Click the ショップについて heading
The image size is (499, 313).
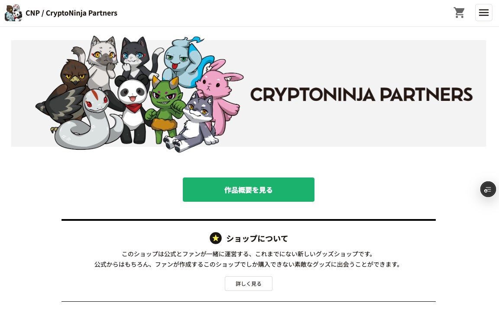point(257,239)
